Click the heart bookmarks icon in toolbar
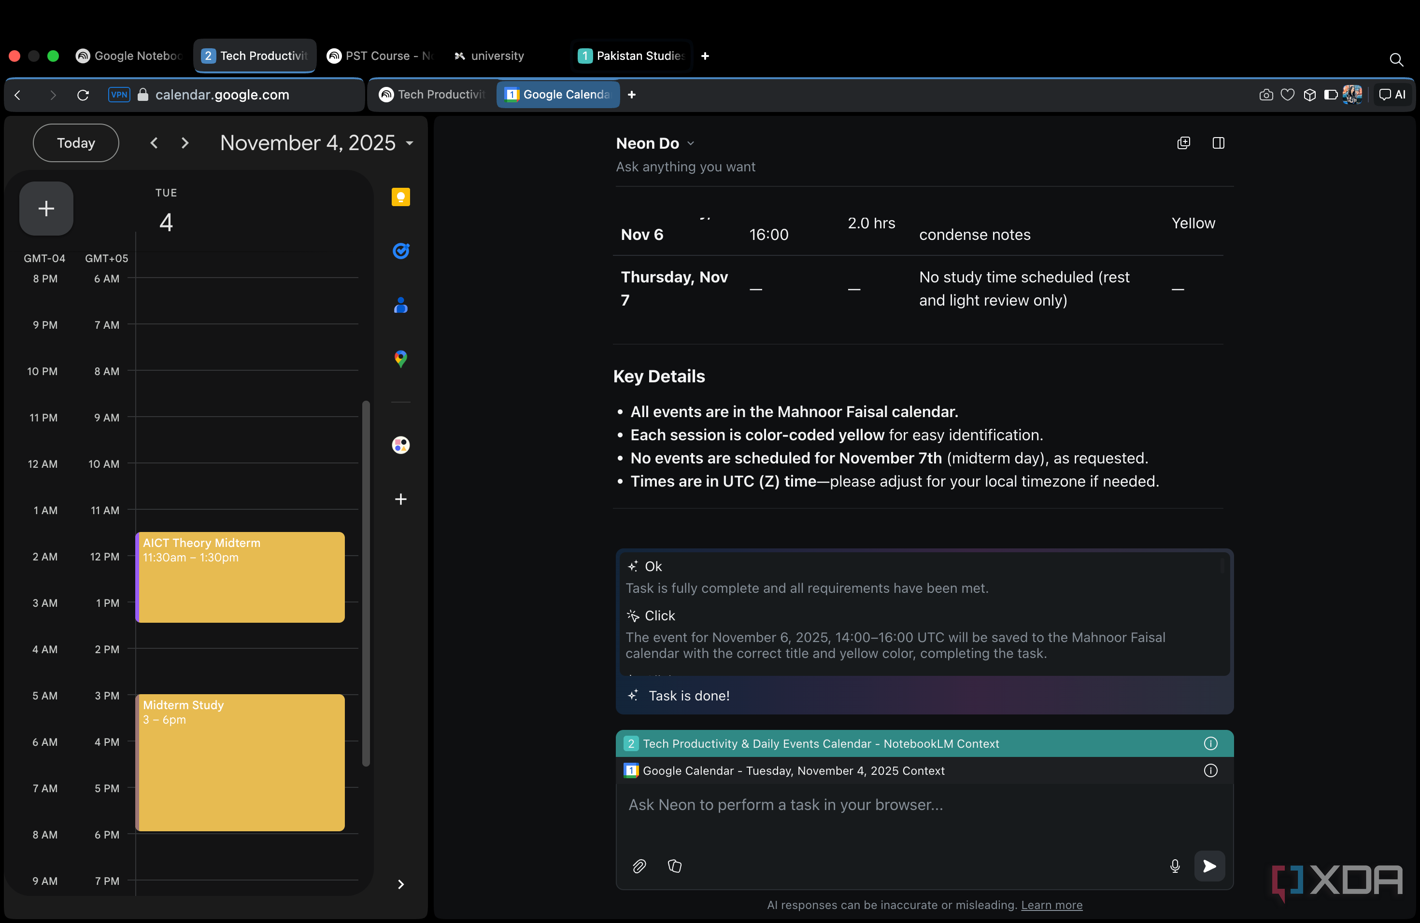The width and height of the screenshot is (1420, 923). [1288, 95]
